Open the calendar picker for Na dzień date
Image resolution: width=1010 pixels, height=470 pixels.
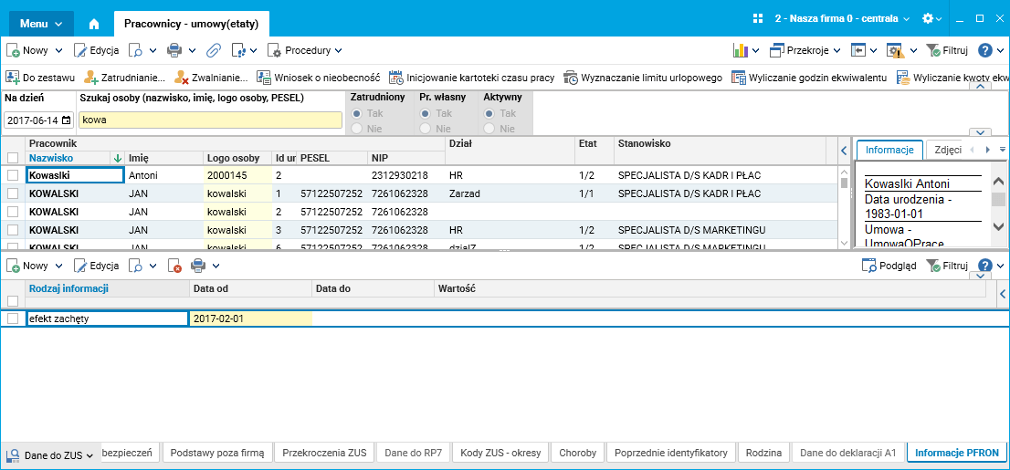[66, 120]
